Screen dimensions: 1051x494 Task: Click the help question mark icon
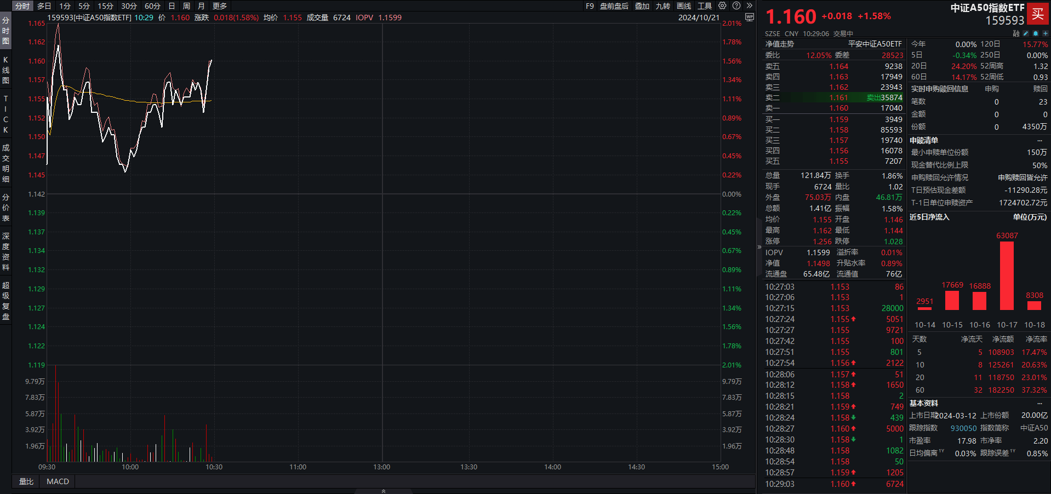tap(736, 5)
